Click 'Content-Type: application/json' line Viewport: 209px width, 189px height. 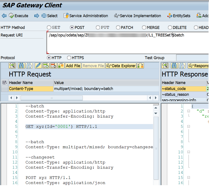65,183
